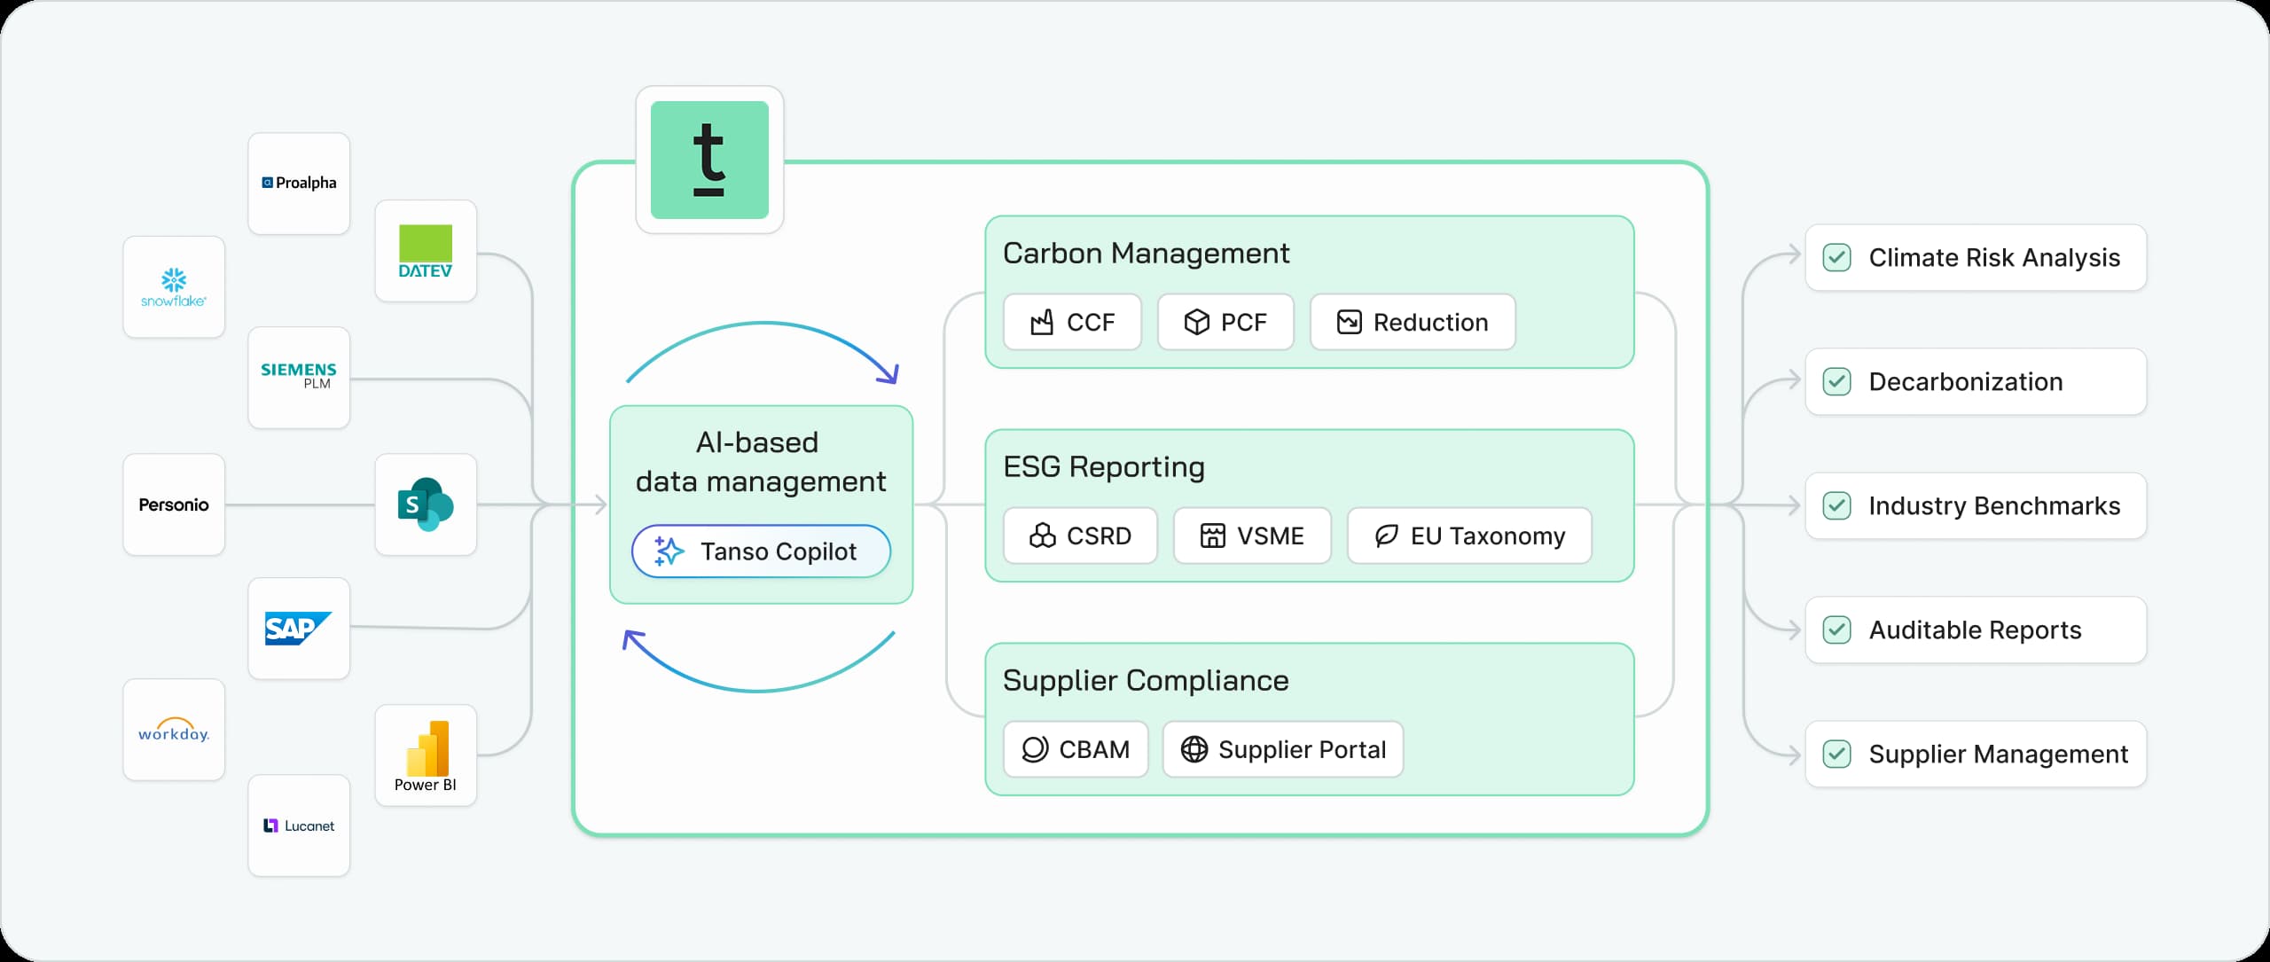This screenshot has width=2270, height=962.
Task: Open the CCF module chip
Action: click(1072, 323)
